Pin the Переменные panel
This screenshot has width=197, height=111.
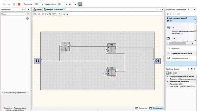click(22, 10)
